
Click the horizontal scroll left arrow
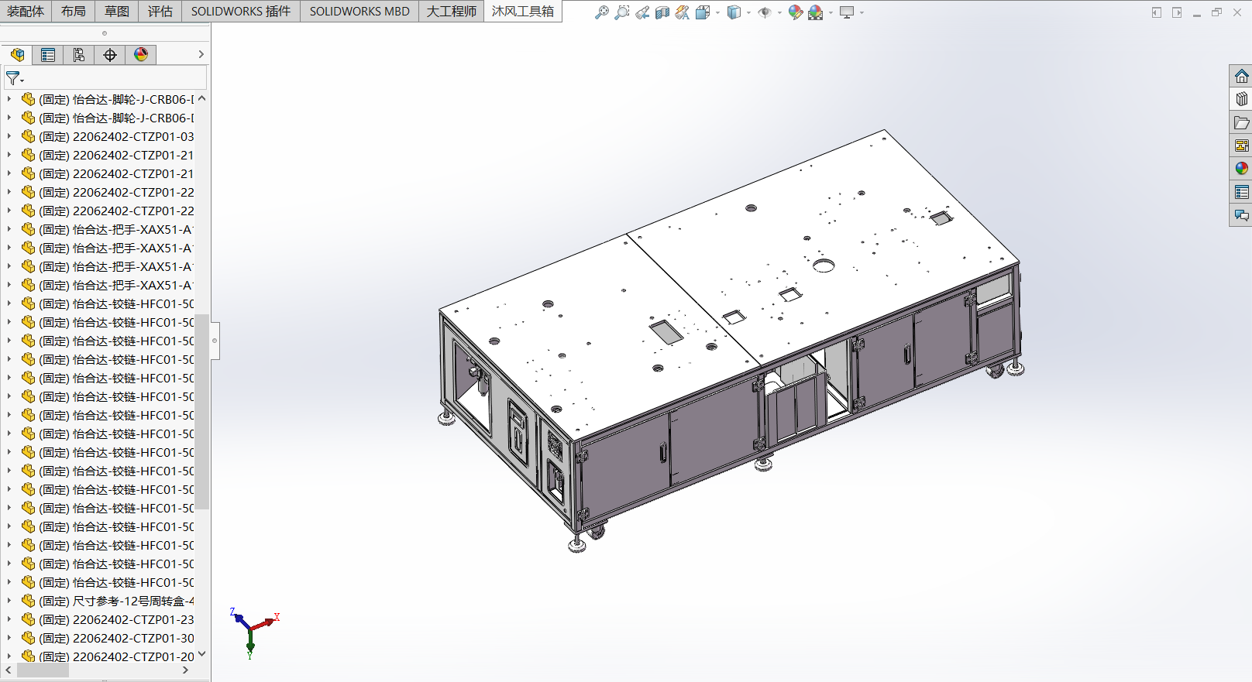pos(8,670)
